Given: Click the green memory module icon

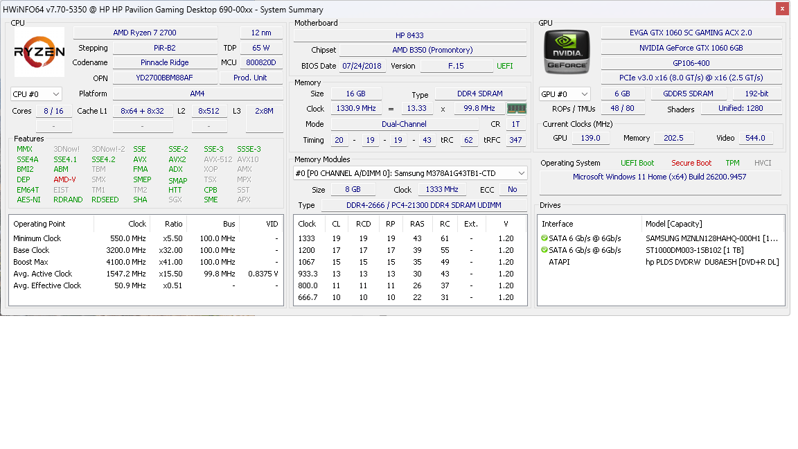Looking at the screenshot, I should click(x=517, y=108).
